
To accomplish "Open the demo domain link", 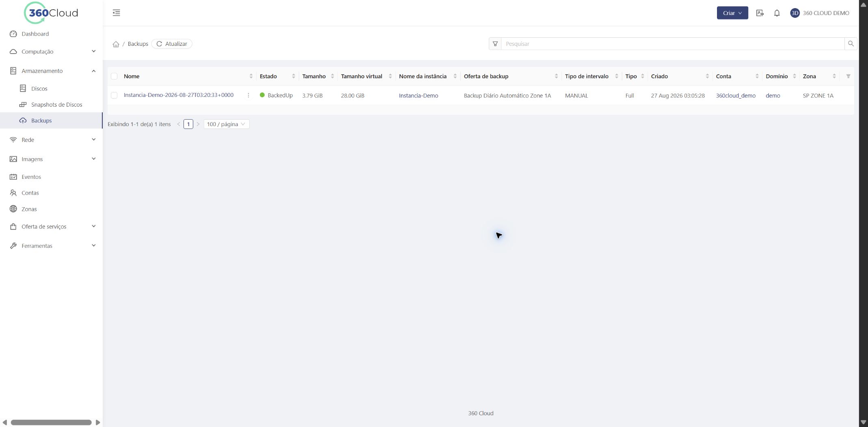I will point(773,96).
